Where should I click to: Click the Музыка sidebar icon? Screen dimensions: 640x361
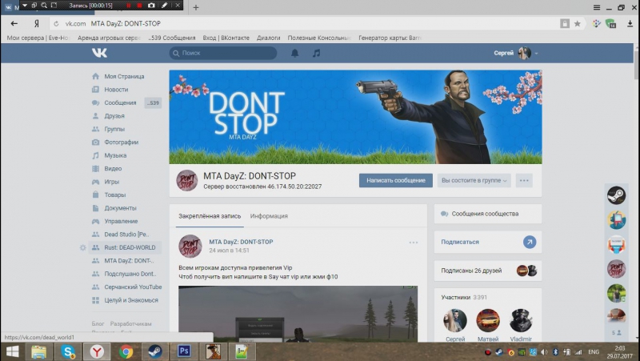95,155
